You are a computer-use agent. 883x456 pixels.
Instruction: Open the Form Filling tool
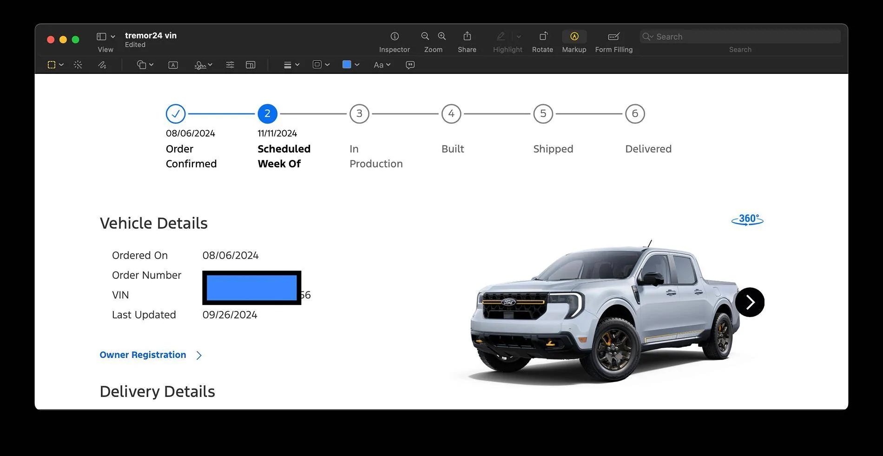click(614, 36)
